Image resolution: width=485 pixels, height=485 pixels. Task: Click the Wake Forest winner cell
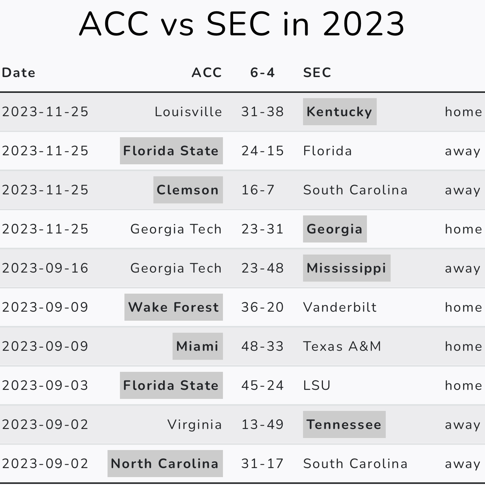tap(173, 307)
